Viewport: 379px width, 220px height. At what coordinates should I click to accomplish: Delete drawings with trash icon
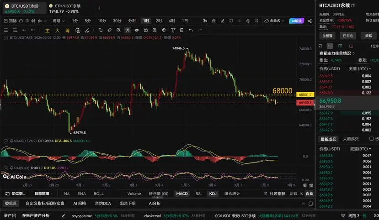[182, 30]
